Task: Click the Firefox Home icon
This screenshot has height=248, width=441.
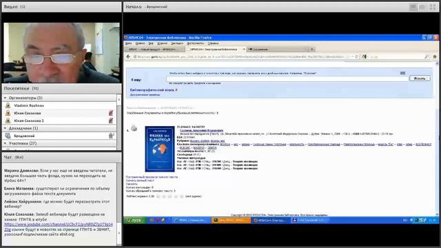Action: coord(435,56)
